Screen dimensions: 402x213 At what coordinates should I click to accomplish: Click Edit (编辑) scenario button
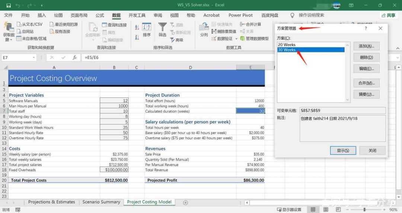coord(366,69)
